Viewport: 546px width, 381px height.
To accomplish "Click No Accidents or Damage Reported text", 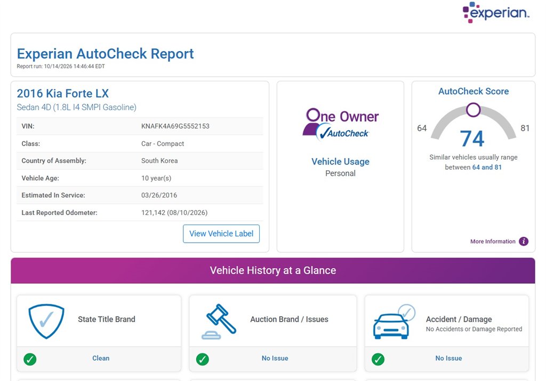I will pos(474,329).
